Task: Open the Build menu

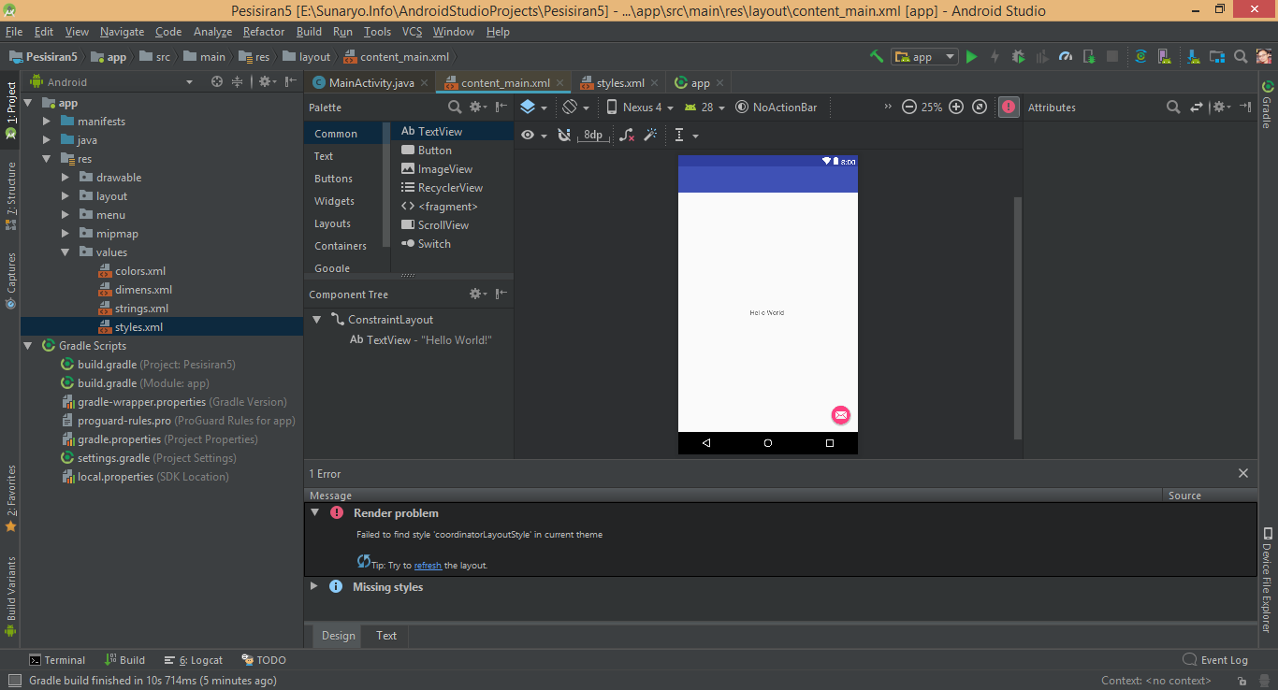Action: coord(309,32)
